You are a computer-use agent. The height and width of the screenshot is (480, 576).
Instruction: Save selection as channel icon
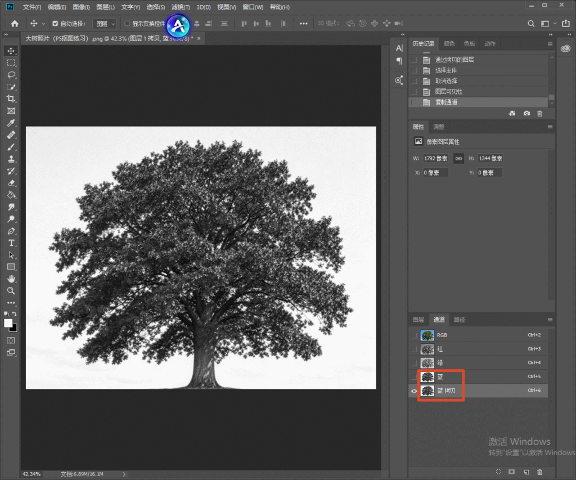[x=511, y=472]
